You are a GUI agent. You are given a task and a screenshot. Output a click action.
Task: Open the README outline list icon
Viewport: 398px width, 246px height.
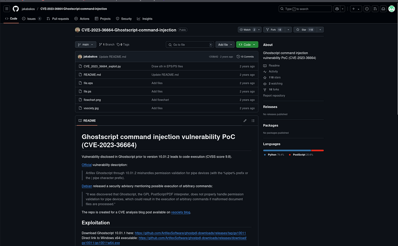point(253,121)
